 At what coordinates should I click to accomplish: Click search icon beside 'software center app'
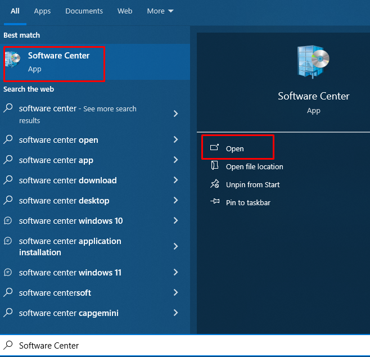point(8,160)
